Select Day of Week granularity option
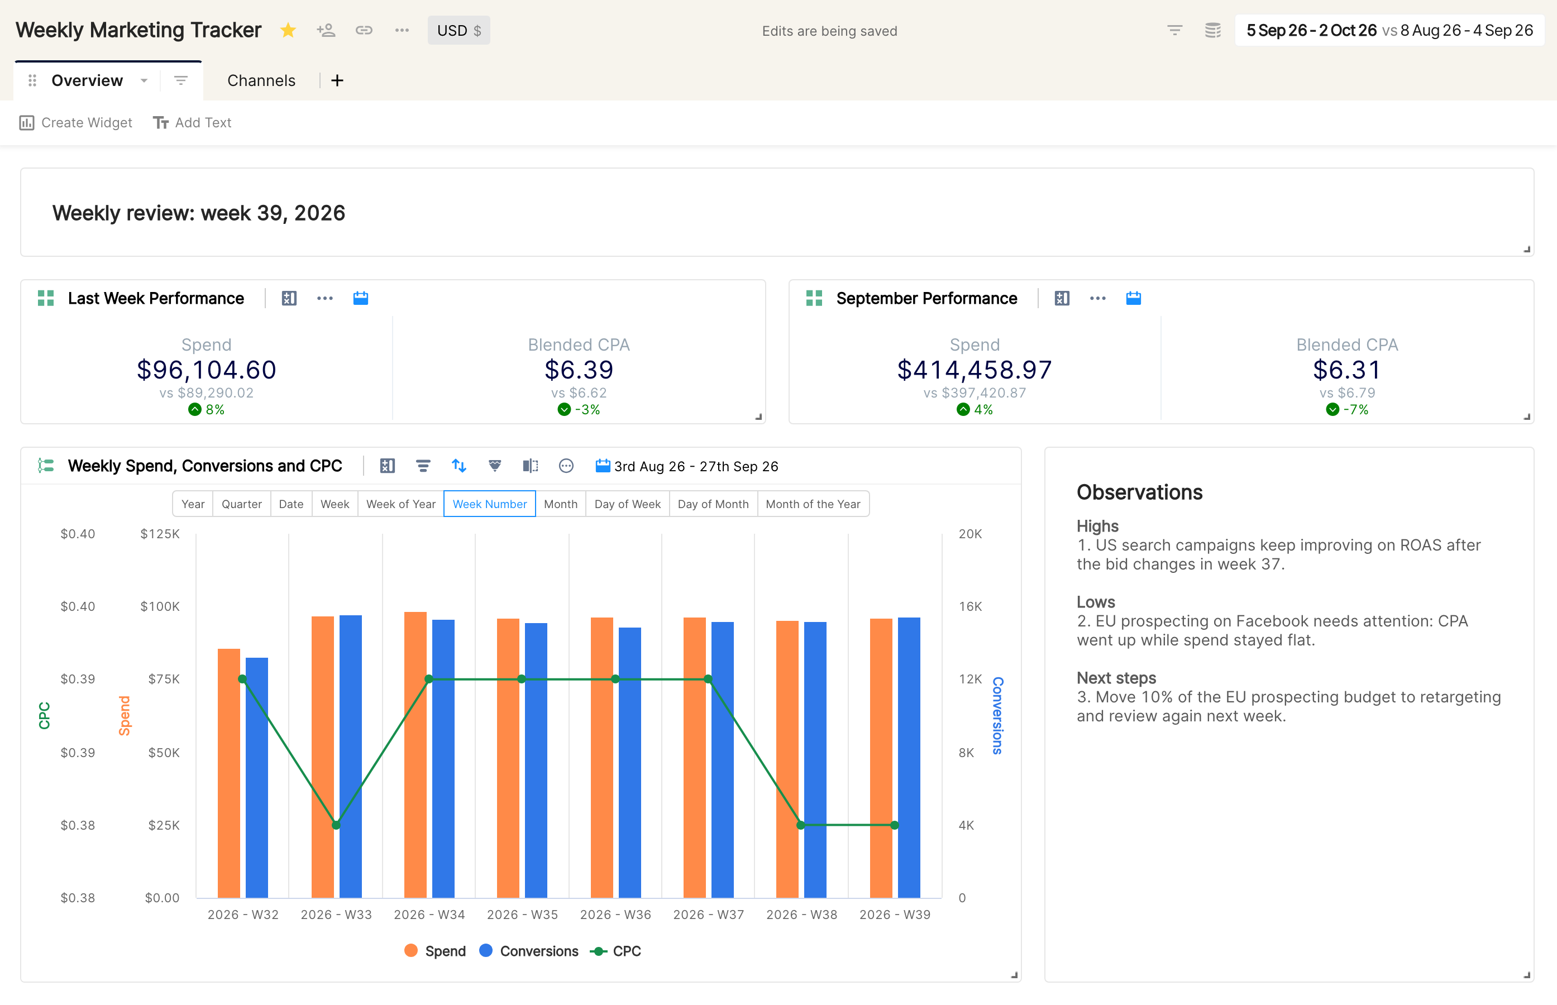Image resolution: width=1557 pixels, height=1005 pixels. [628, 504]
